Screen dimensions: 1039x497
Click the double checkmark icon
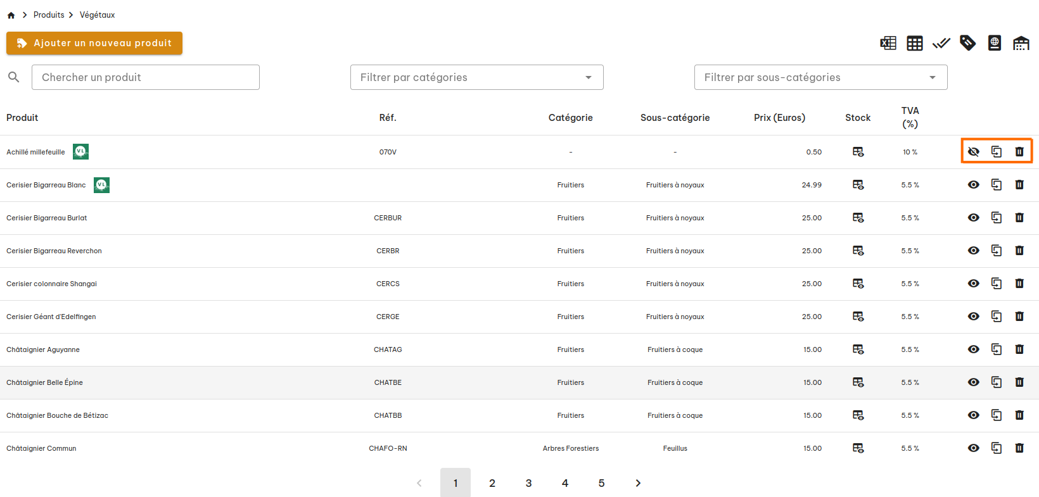click(x=941, y=43)
